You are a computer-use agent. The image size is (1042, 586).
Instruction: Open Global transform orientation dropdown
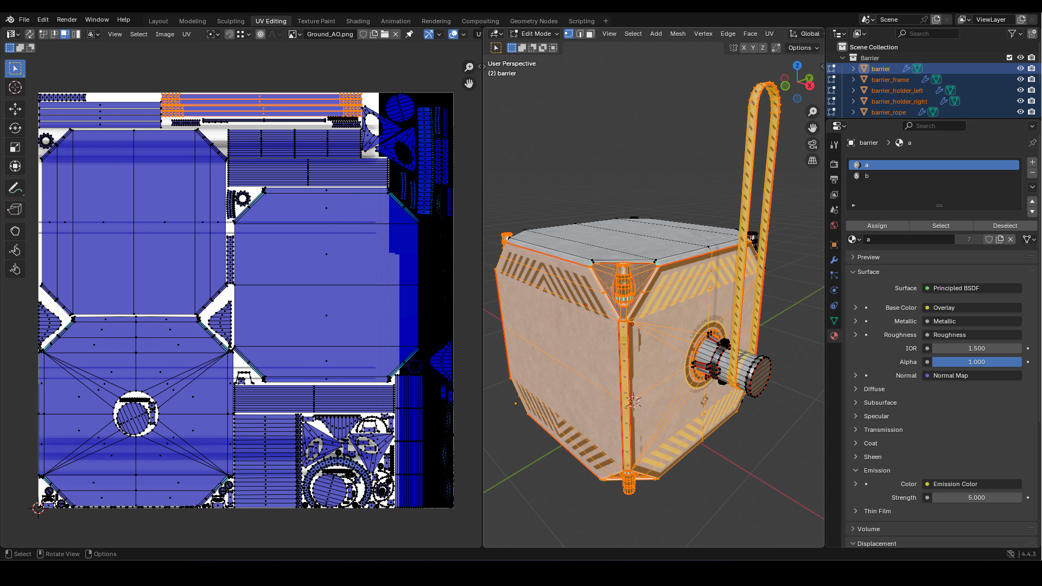click(x=805, y=34)
